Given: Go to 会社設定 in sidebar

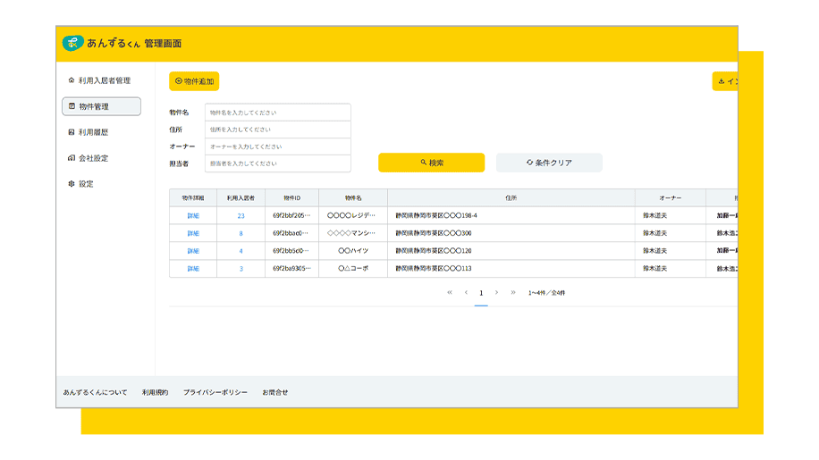Looking at the screenshot, I should coord(89,158).
